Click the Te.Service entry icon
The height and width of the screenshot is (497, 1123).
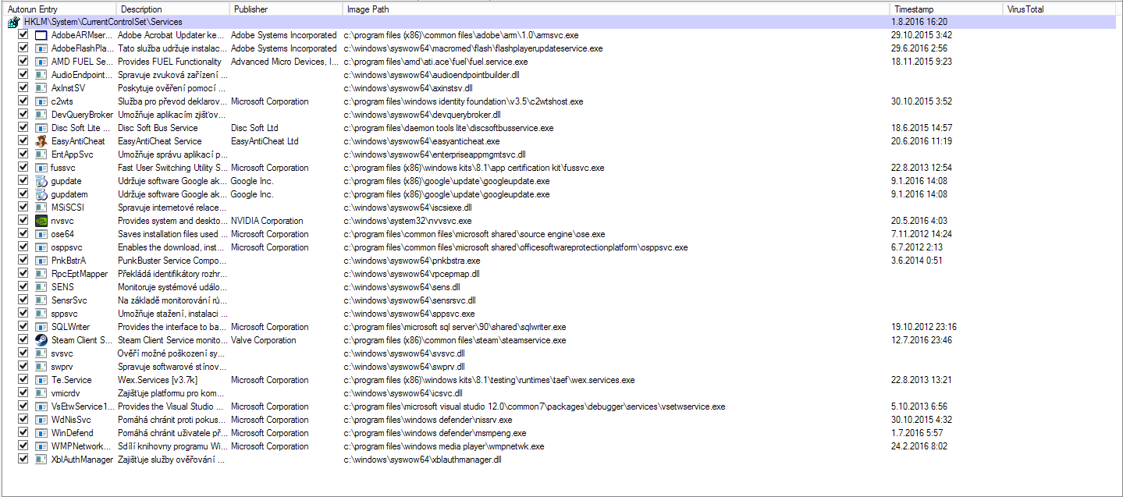(41, 380)
